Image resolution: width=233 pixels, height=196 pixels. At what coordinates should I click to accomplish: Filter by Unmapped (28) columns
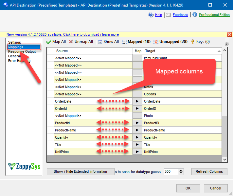[x=170, y=42]
